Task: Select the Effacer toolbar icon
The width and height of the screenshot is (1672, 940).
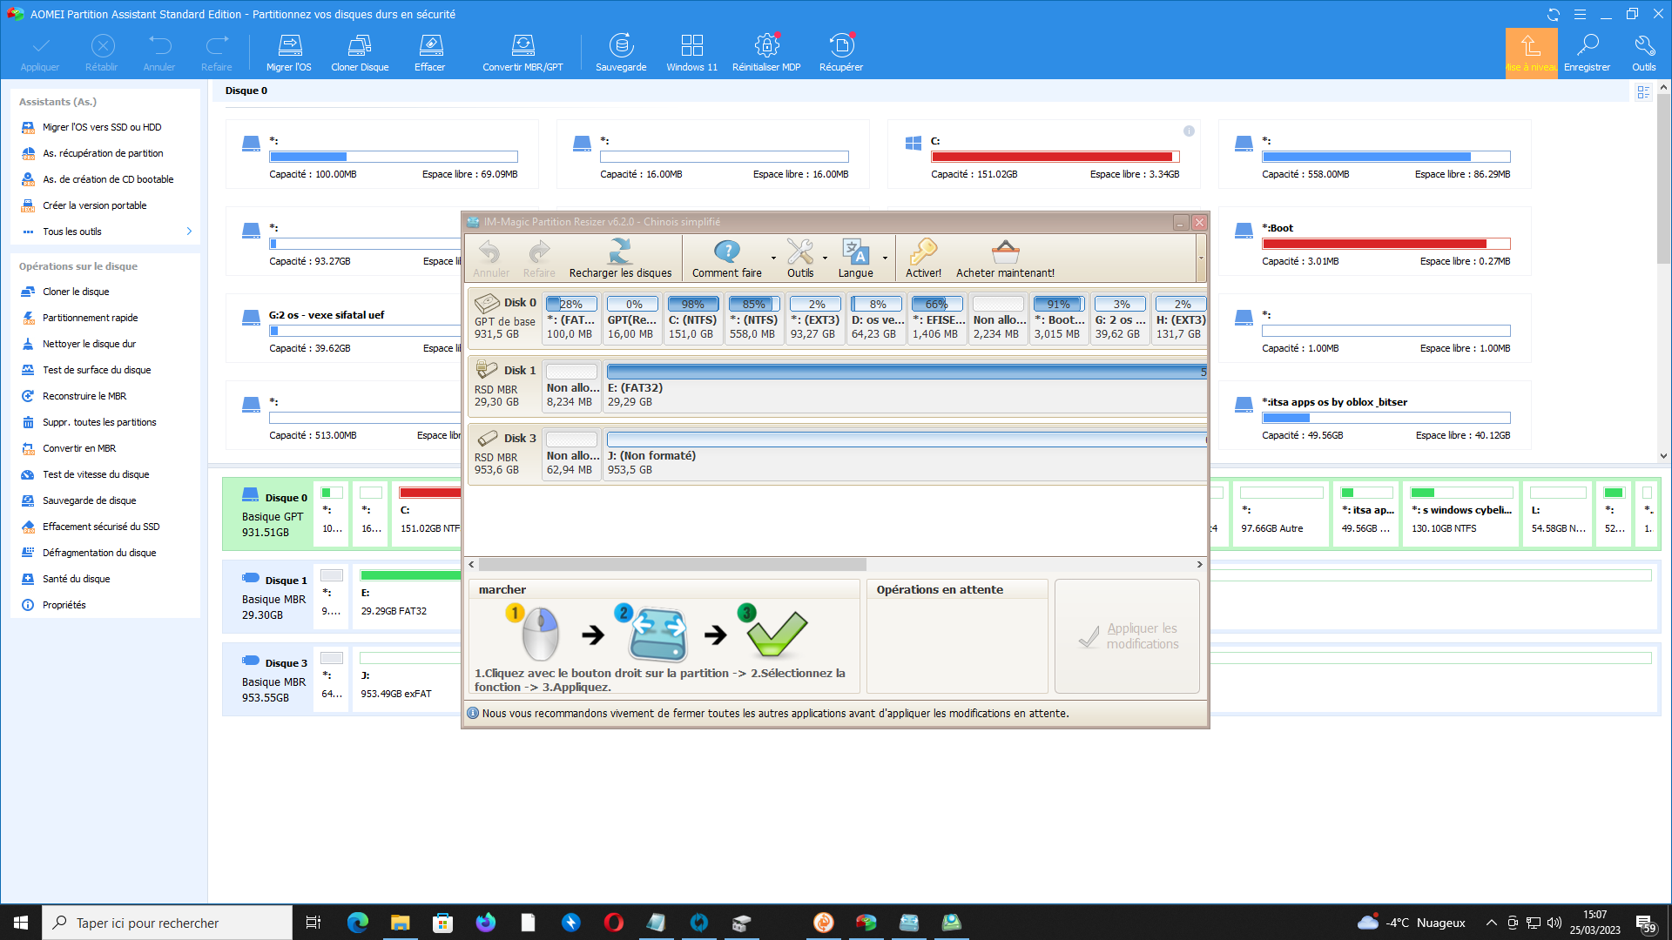Action: [430, 52]
